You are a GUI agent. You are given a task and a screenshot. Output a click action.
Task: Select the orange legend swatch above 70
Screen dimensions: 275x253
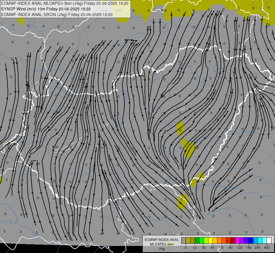(x=220, y=240)
